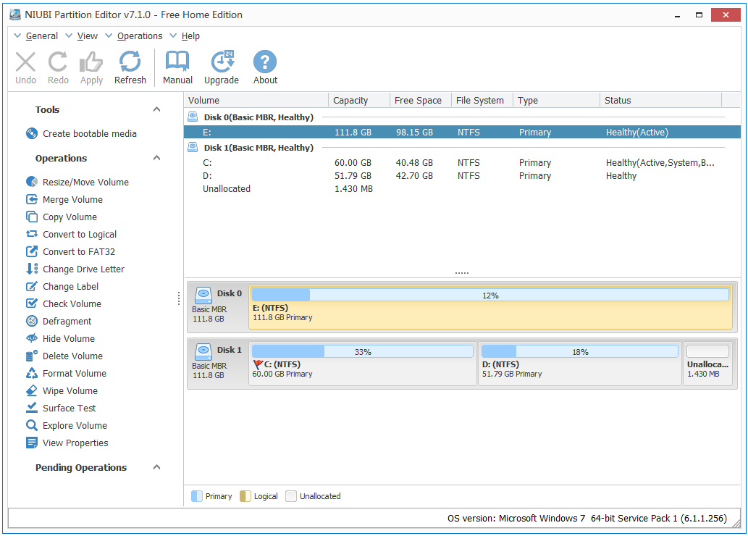Click the Undo toolbar icon
The image size is (748, 536).
tap(25, 62)
